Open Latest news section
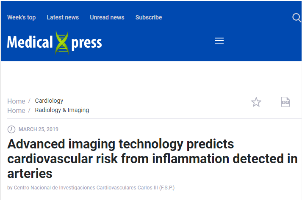The image size is (302, 200). pyautogui.click(x=63, y=17)
